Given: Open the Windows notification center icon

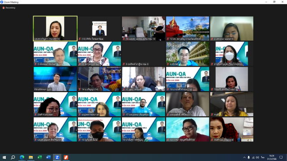Looking at the screenshot, I should click(x=281, y=157).
